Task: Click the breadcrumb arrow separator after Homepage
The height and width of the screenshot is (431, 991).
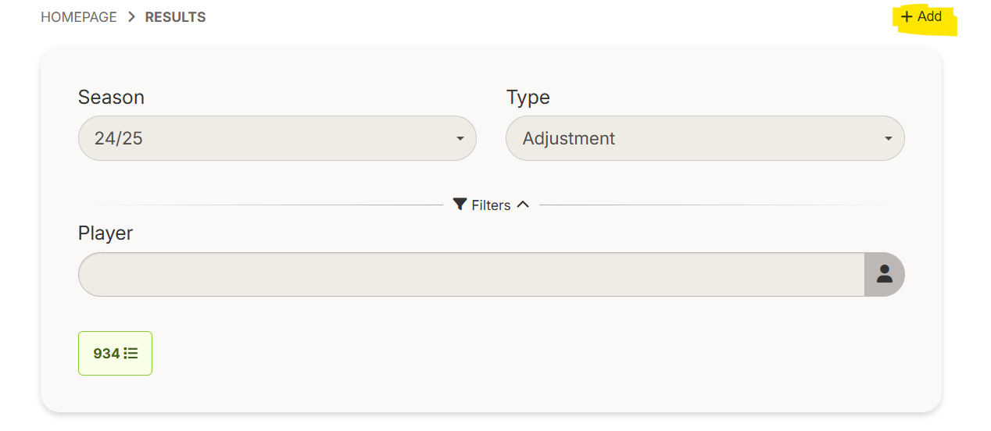Action: pos(131,17)
